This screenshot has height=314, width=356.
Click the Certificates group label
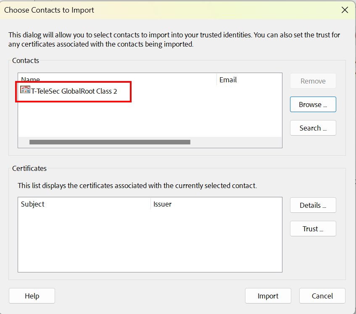(29, 168)
